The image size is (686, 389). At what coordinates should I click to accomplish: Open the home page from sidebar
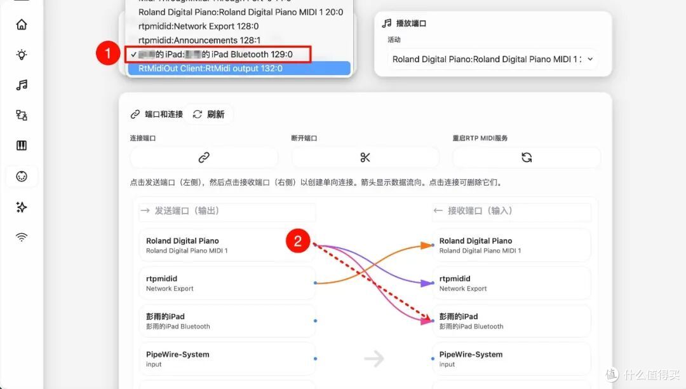[22, 25]
